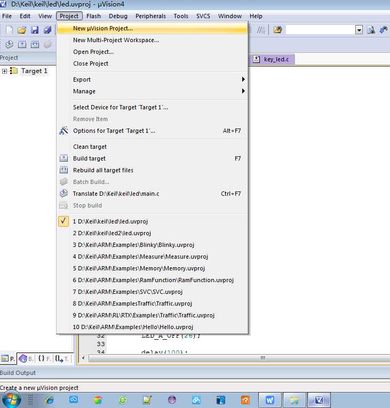Expand the Export submenu
This screenshot has height=408, width=390.
152,79
